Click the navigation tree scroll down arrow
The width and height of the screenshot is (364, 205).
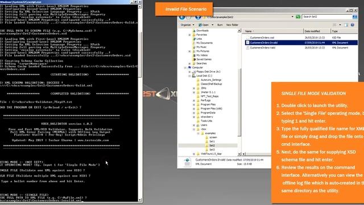pyautogui.click(x=239, y=154)
